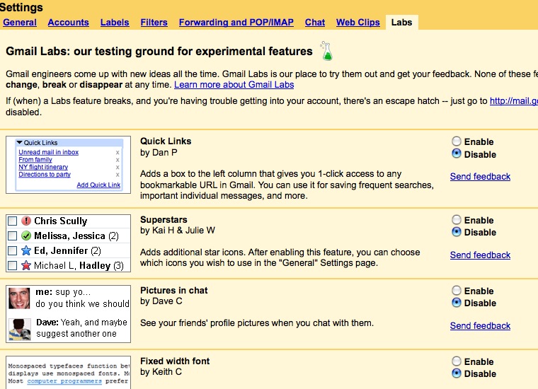Click red exclamation icon beside Chris Scully
The height and width of the screenshot is (389, 538).
[26, 221]
